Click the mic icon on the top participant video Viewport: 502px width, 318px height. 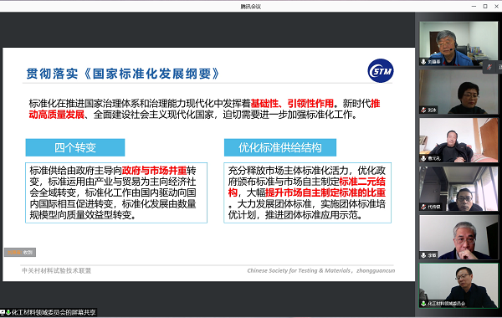[x=423, y=61]
